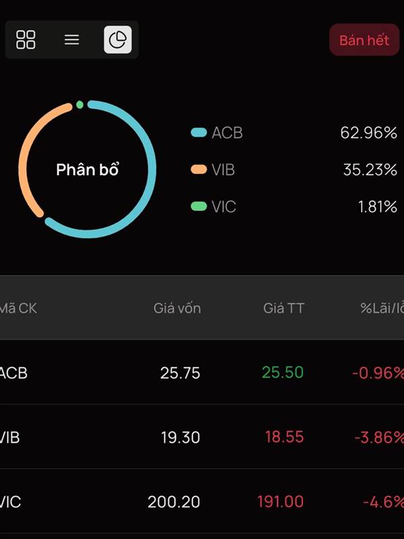Tap the orange VIB donut segment
404x539 pixels.
[24, 162]
